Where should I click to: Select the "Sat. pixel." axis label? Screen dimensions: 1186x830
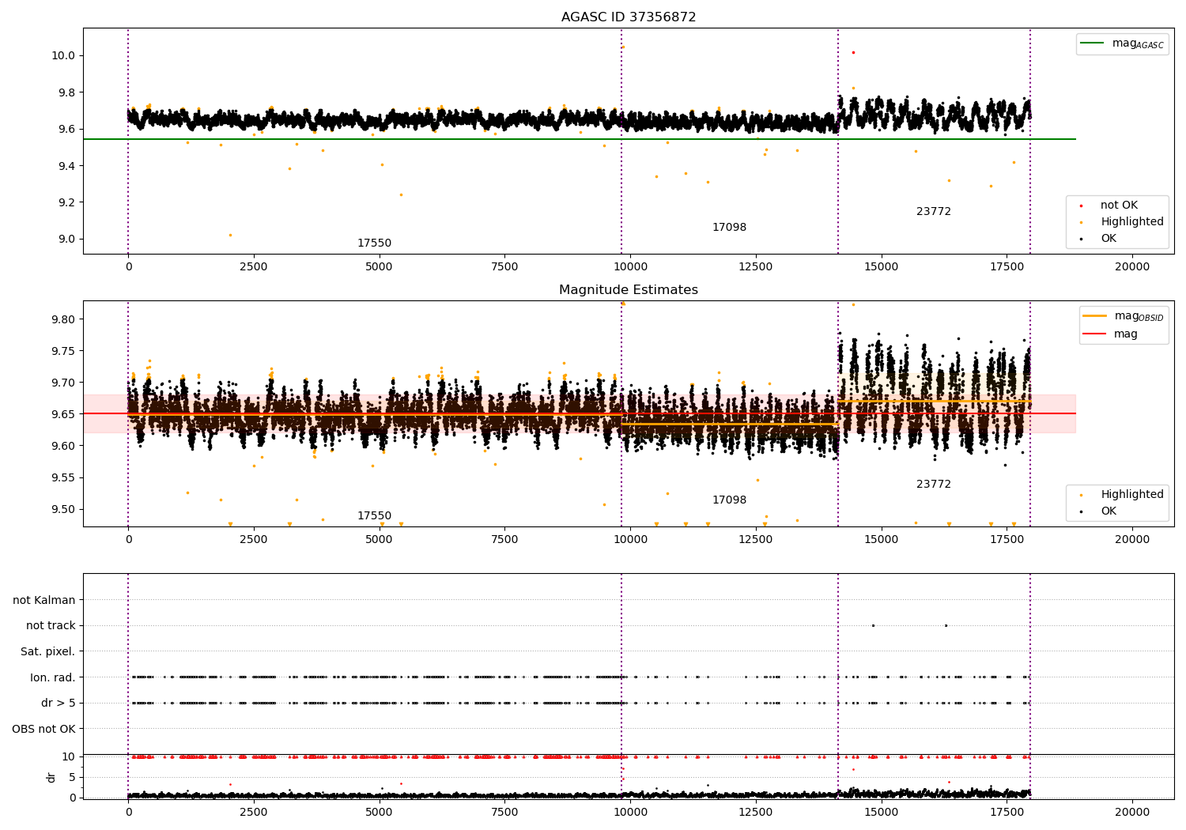click(x=48, y=651)
